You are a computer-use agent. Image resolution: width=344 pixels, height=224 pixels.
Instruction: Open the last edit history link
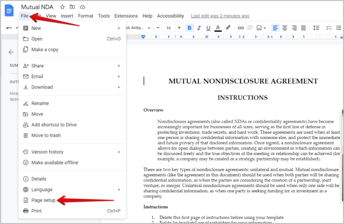coord(220,16)
